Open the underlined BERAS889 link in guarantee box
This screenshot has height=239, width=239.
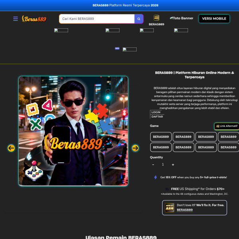coord(185,210)
